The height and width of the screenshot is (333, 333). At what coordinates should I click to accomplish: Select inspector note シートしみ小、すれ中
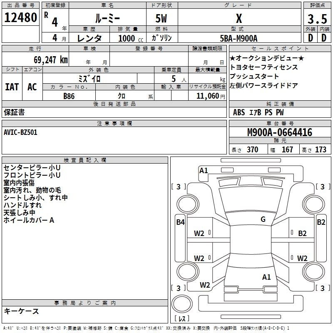35,197
